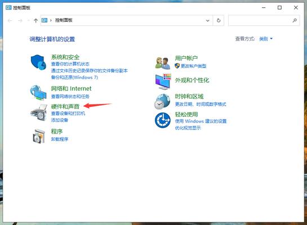307x225 pixels.
Task: Open 轻松使用 category link
Action: [x=186, y=114]
